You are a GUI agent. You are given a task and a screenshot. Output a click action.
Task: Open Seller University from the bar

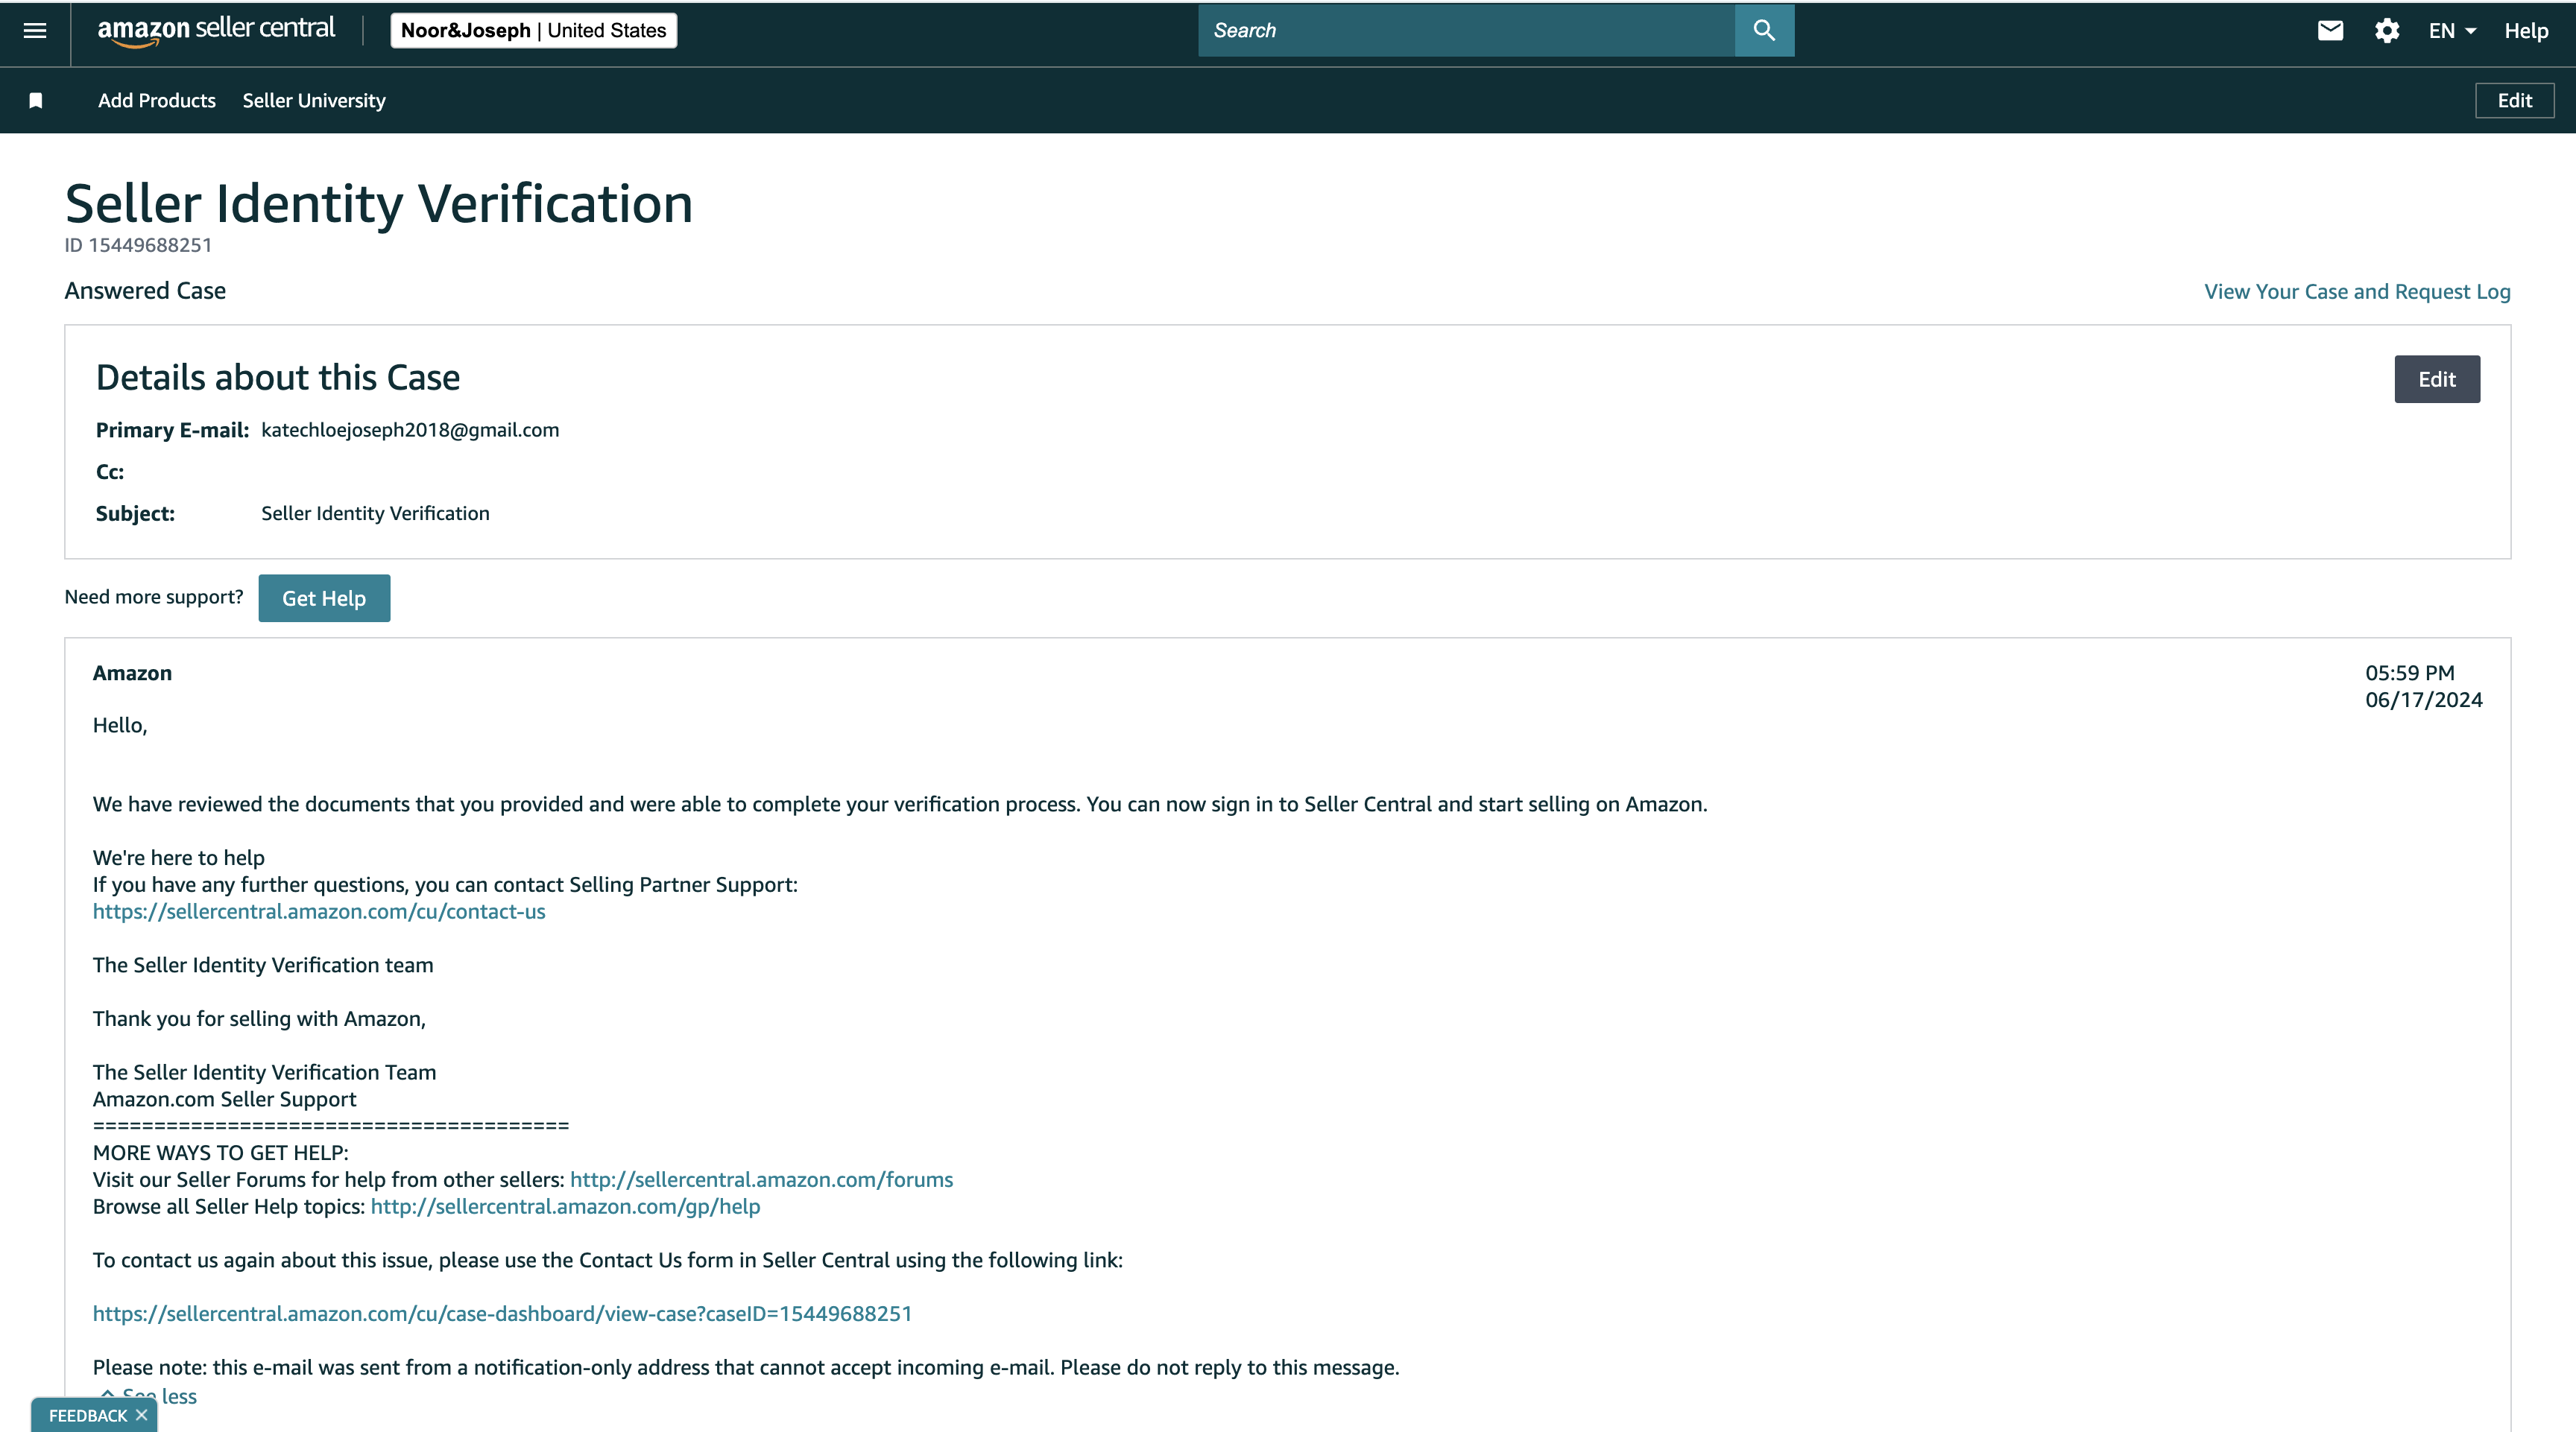tap(314, 100)
